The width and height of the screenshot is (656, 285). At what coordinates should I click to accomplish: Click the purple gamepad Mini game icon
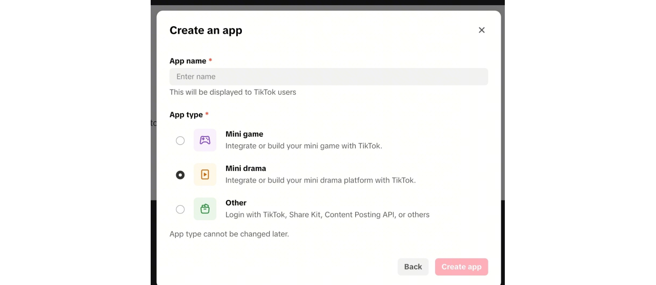(x=205, y=140)
